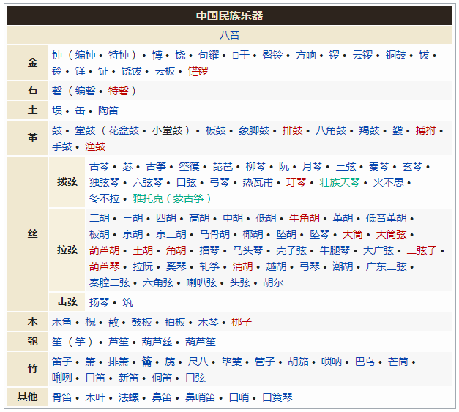This screenshot has height=412, width=459.
Task: Open the 扬琴 link under 击弦
Action: [100, 301]
